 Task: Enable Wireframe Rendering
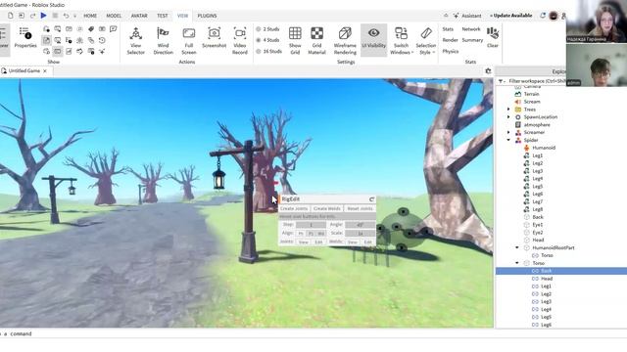click(345, 41)
